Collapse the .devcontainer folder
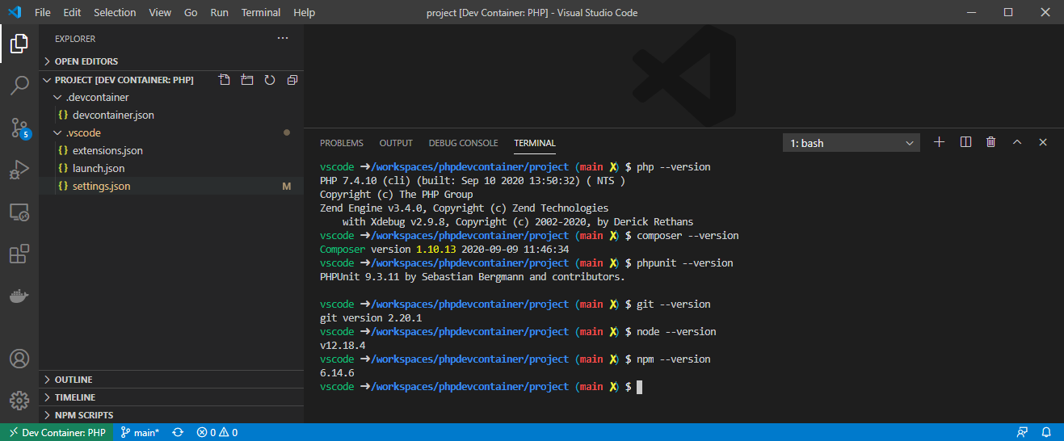 tap(171, 98)
